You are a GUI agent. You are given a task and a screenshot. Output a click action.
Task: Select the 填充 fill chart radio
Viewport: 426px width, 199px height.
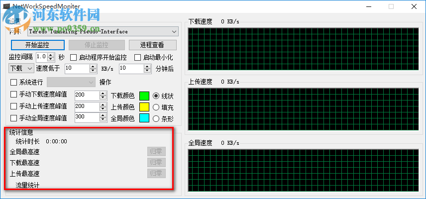(156, 107)
